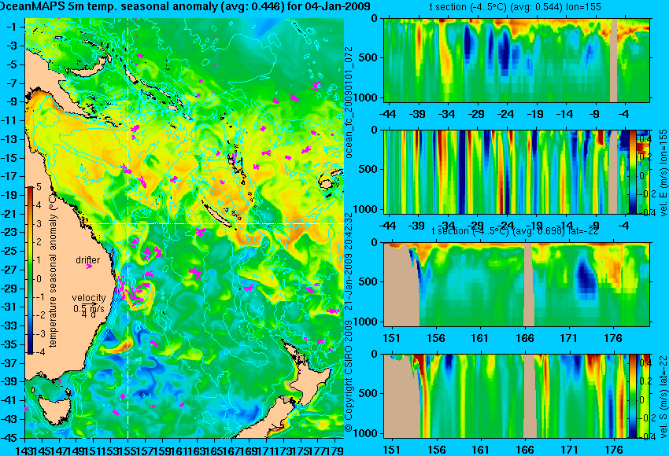The image size is (669, 456).
Task: Click the '166' axis label under the lat=-22 temperature section
Action: (525, 338)
